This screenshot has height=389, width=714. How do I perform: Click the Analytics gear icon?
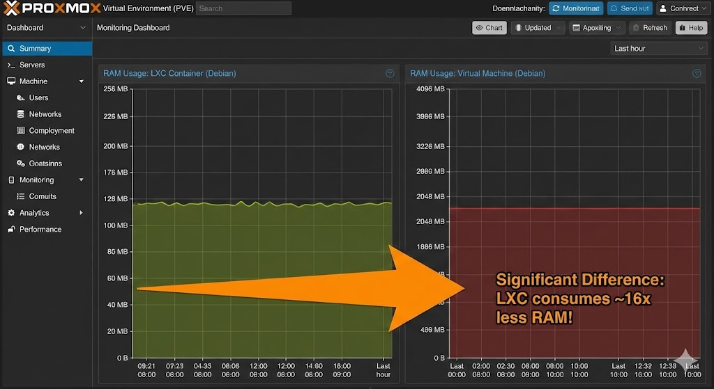pyautogui.click(x=11, y=213)
